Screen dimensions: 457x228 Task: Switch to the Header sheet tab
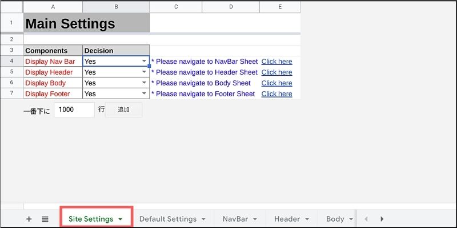[287, 219]
